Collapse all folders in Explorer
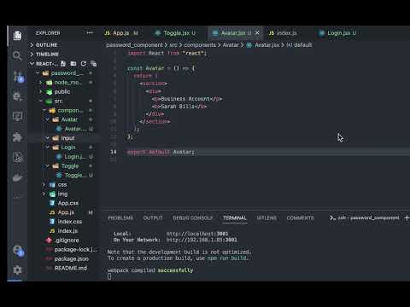The width and height of the screenshot is (410, 307). (x=93, y=64)
